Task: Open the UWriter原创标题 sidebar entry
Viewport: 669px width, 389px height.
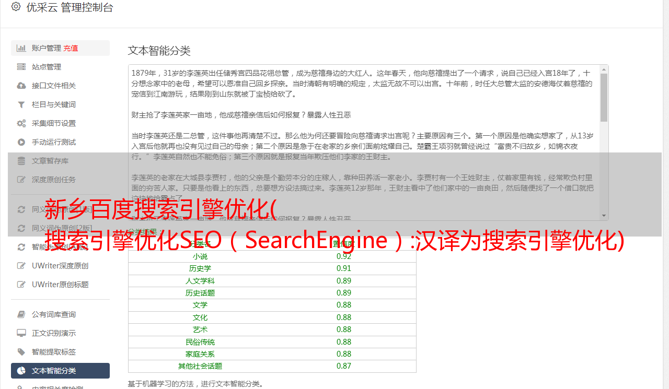Action: [60, 285]
